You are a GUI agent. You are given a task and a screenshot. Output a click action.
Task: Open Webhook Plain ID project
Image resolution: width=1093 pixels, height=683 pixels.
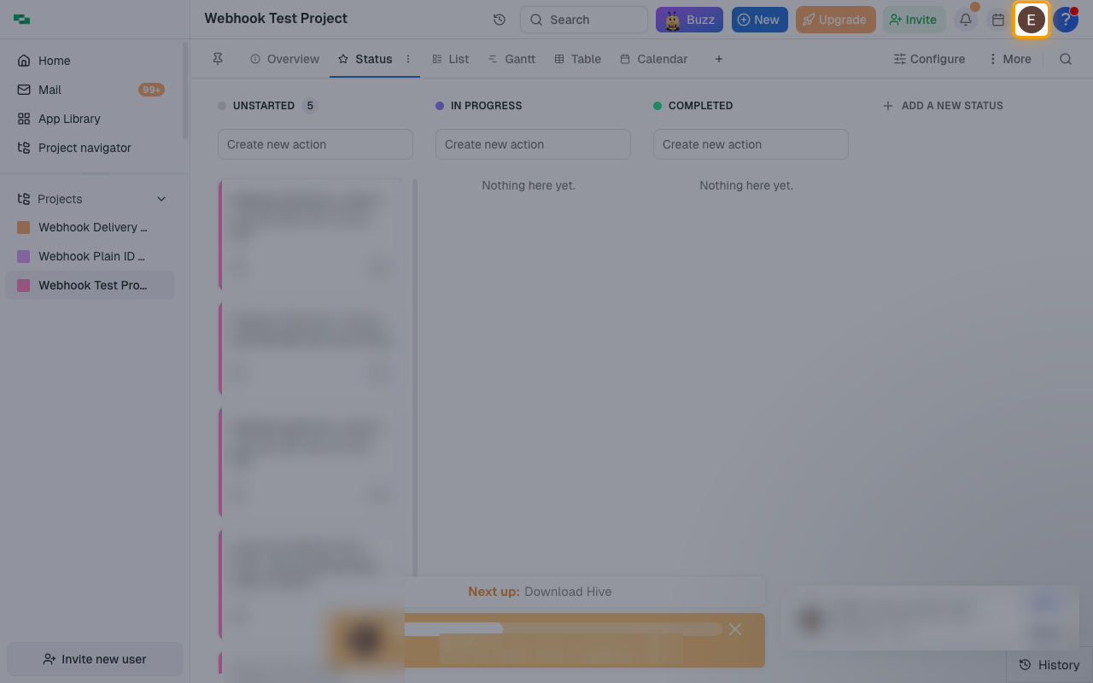[91, 256]
